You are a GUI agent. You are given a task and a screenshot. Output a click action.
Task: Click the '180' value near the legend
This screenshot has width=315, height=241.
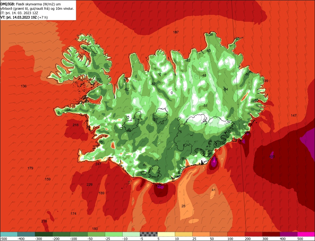click(x=95, y=229)
